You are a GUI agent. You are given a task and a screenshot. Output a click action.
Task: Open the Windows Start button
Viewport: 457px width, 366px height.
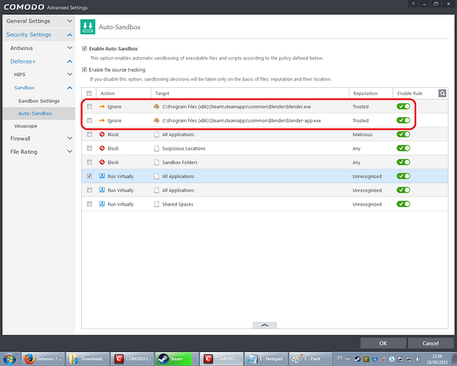[10, 359]
